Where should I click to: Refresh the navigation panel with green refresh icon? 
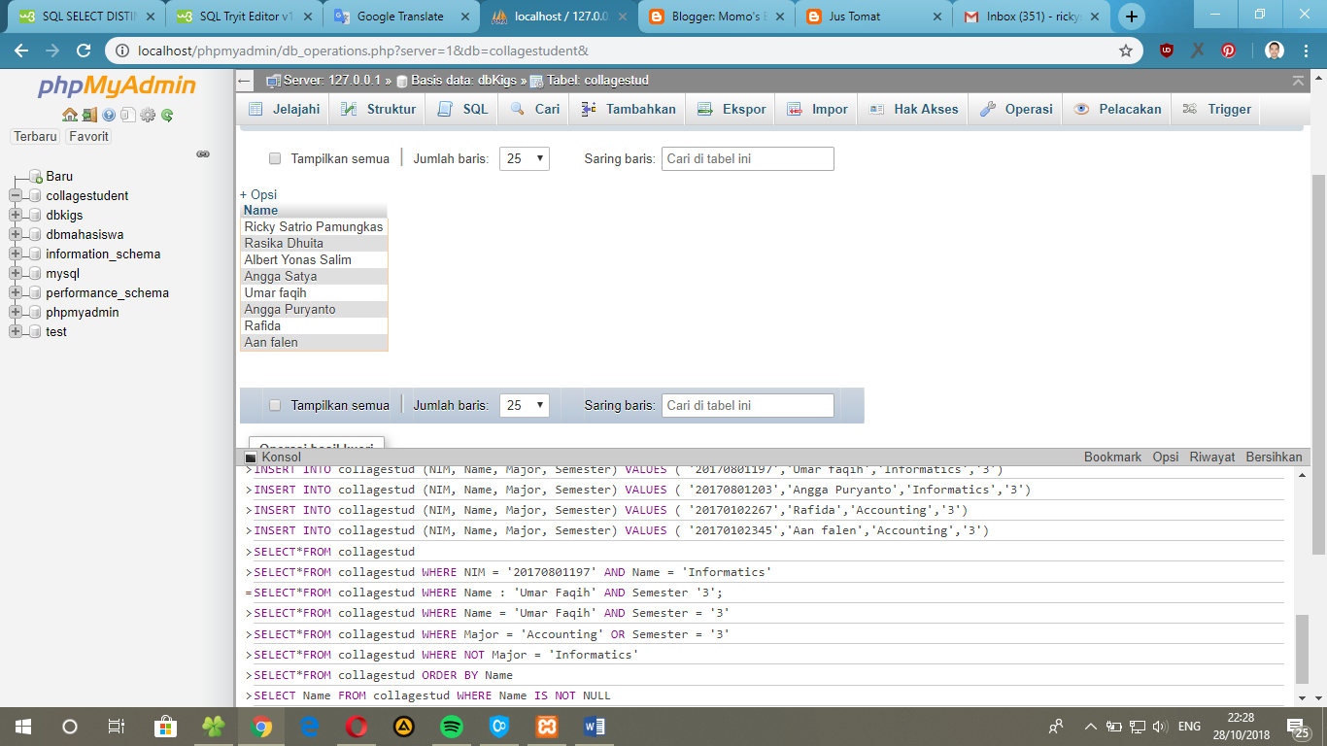point(167,115)
